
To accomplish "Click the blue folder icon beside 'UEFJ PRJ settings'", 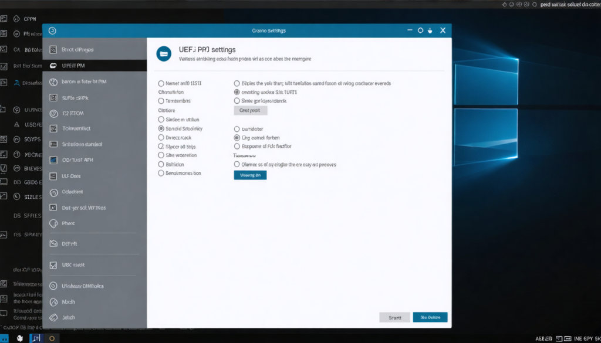I will tap(164, 54).
